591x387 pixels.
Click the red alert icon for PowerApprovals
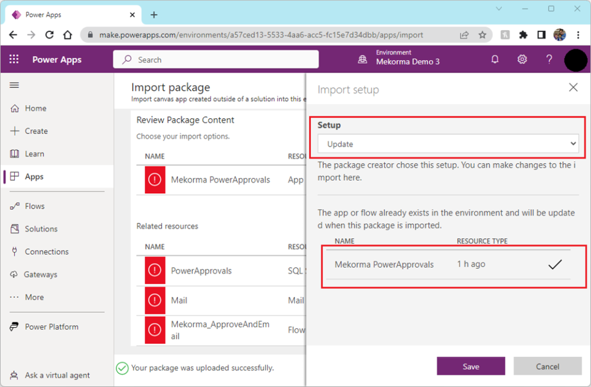click(155, 271)
